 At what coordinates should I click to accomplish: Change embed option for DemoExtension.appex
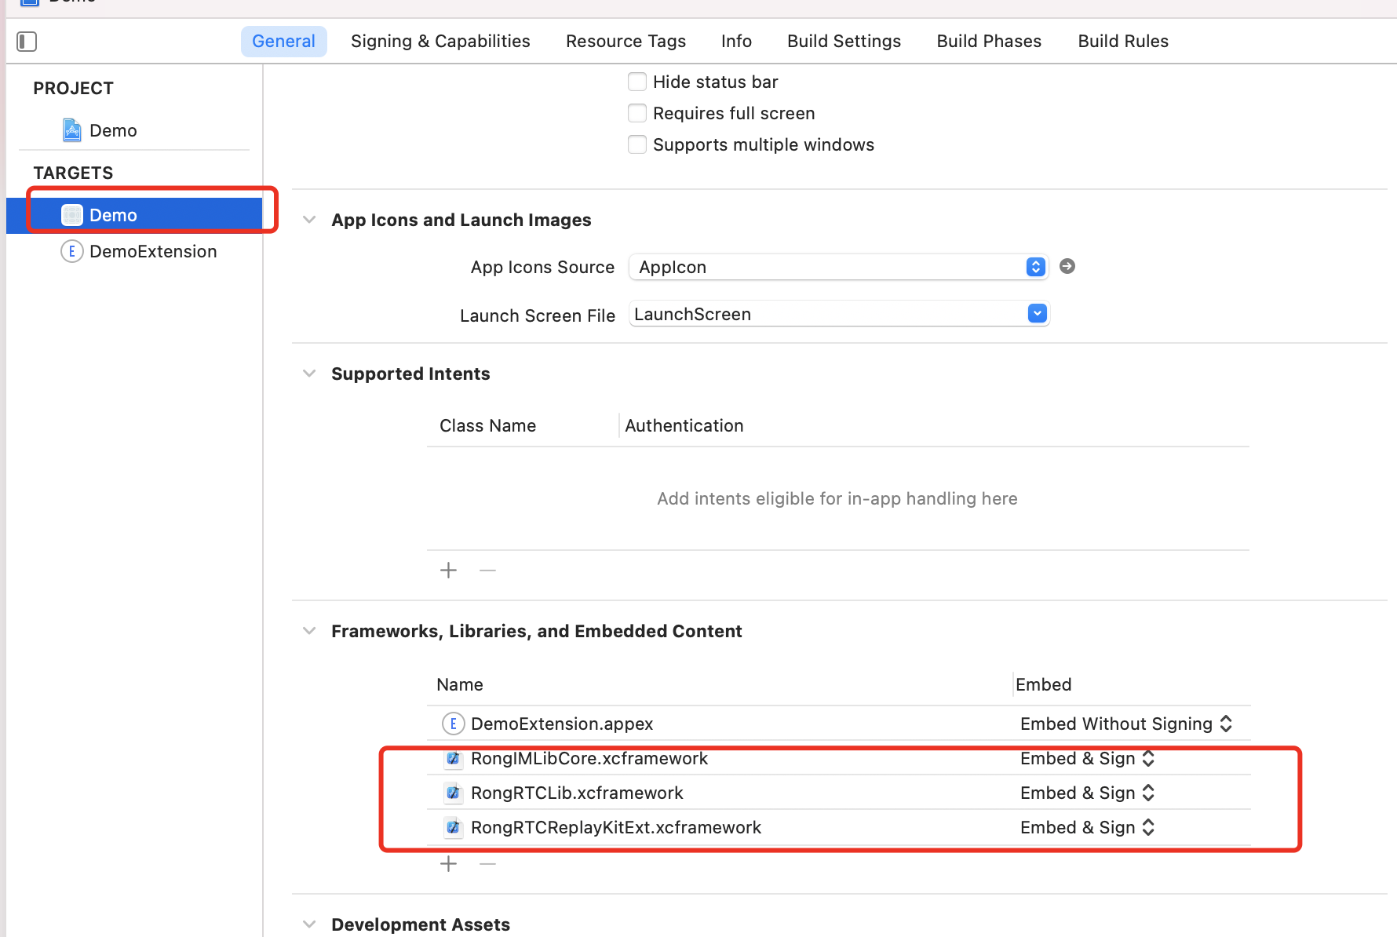[1126, 724]
